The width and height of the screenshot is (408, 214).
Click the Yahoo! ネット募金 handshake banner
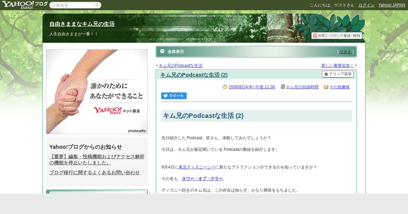[97, 92]
